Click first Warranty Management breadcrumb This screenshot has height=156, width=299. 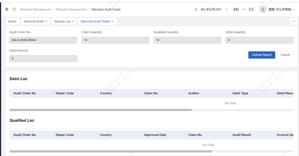[x=35, y=9]
